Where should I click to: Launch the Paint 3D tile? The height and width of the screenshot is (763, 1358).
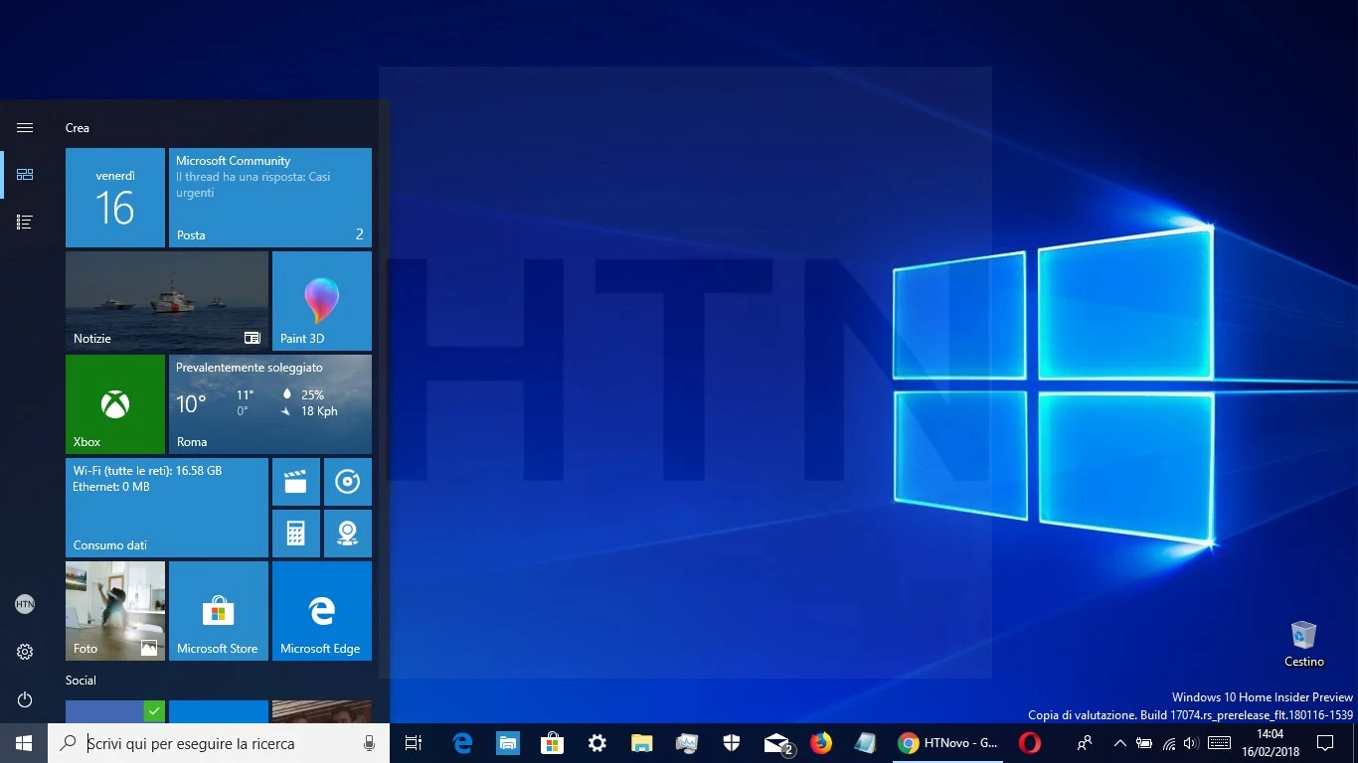point(322,301)
